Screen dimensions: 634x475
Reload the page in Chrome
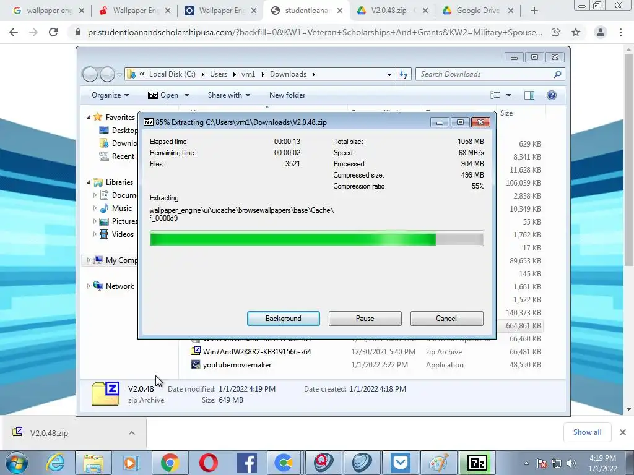(53, 32)
